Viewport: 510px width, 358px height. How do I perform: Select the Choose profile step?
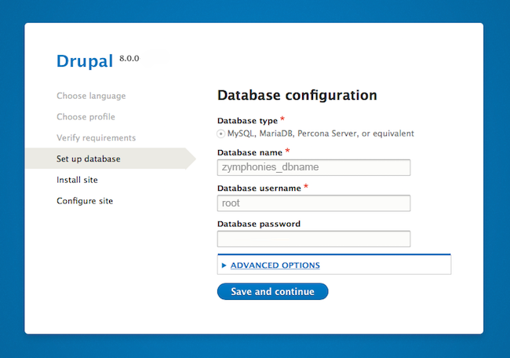click(86, 116)
